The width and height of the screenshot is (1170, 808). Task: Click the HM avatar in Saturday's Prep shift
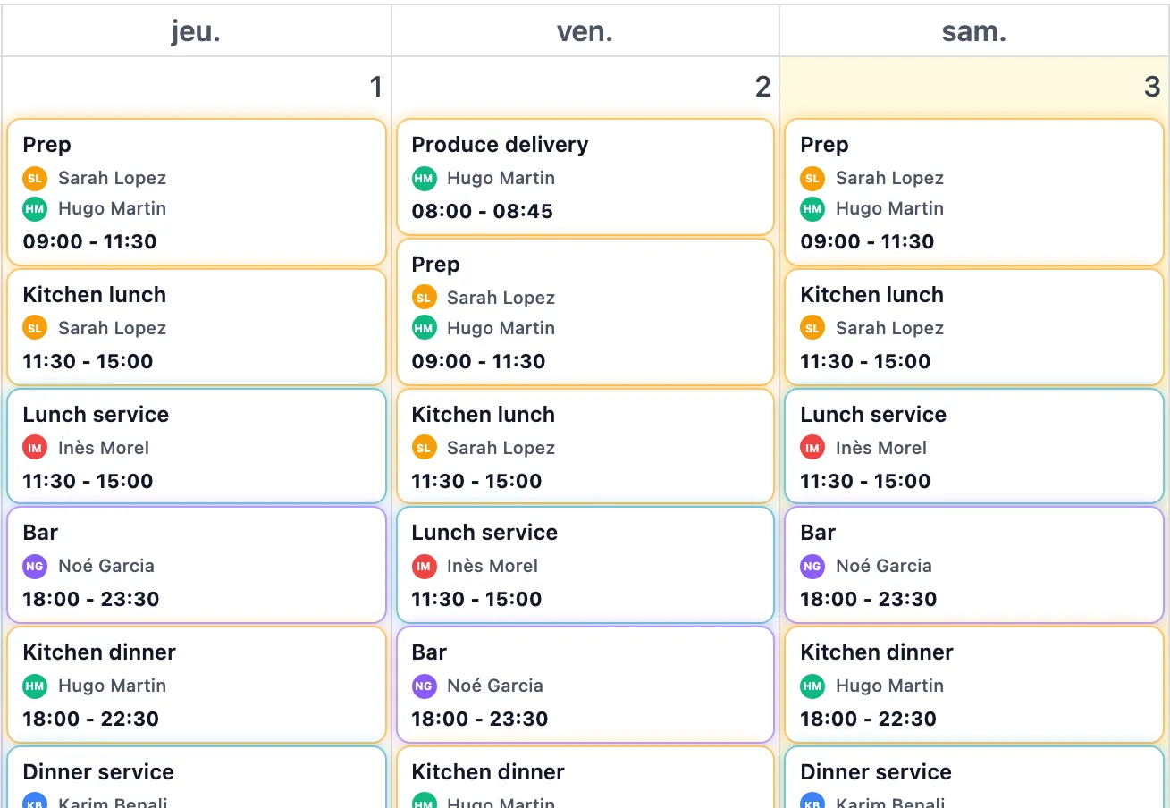[812, 208]
